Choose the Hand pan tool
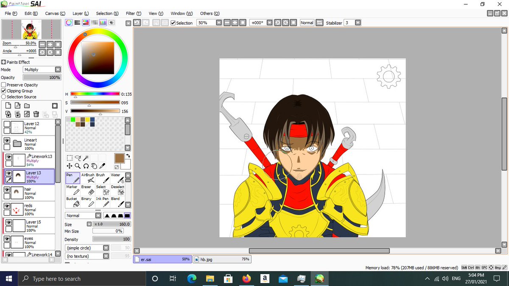 point(94,166)
